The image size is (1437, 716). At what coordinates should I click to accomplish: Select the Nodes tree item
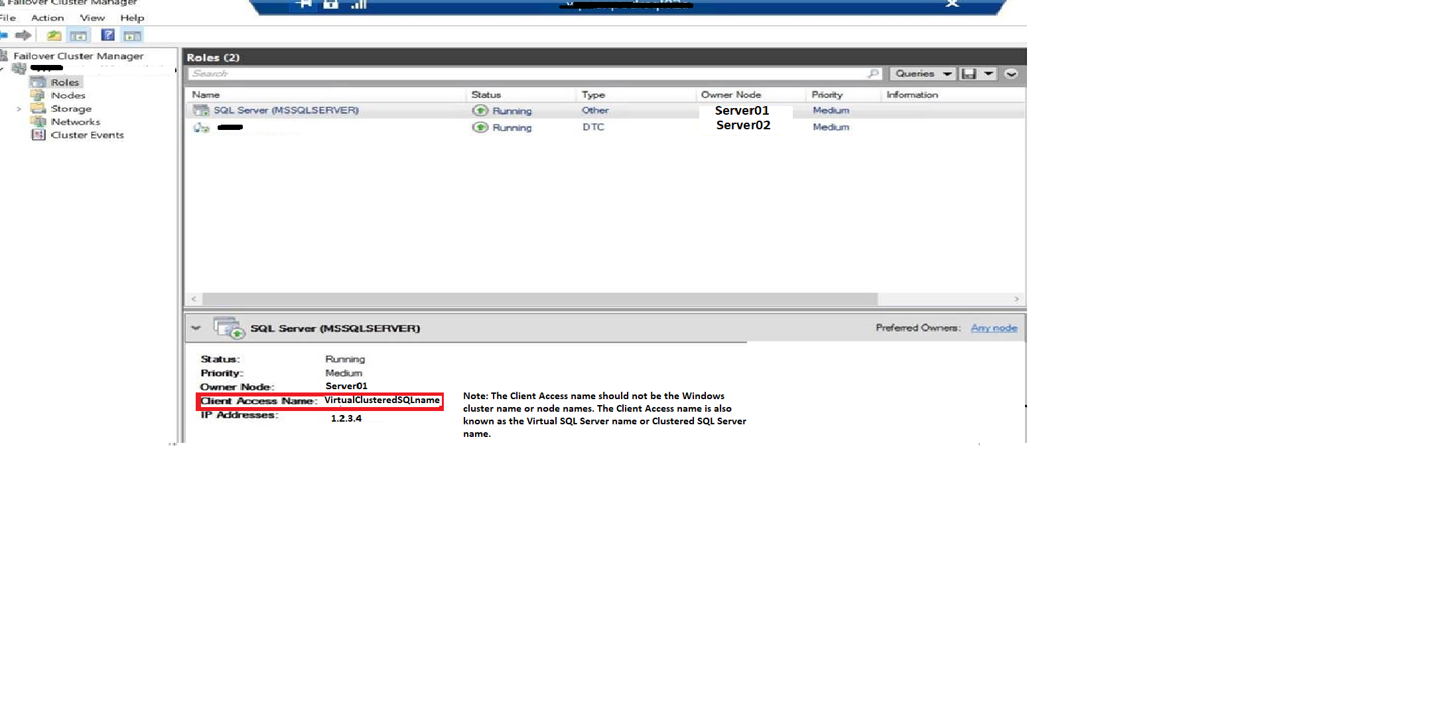click(x=68, y=95)
